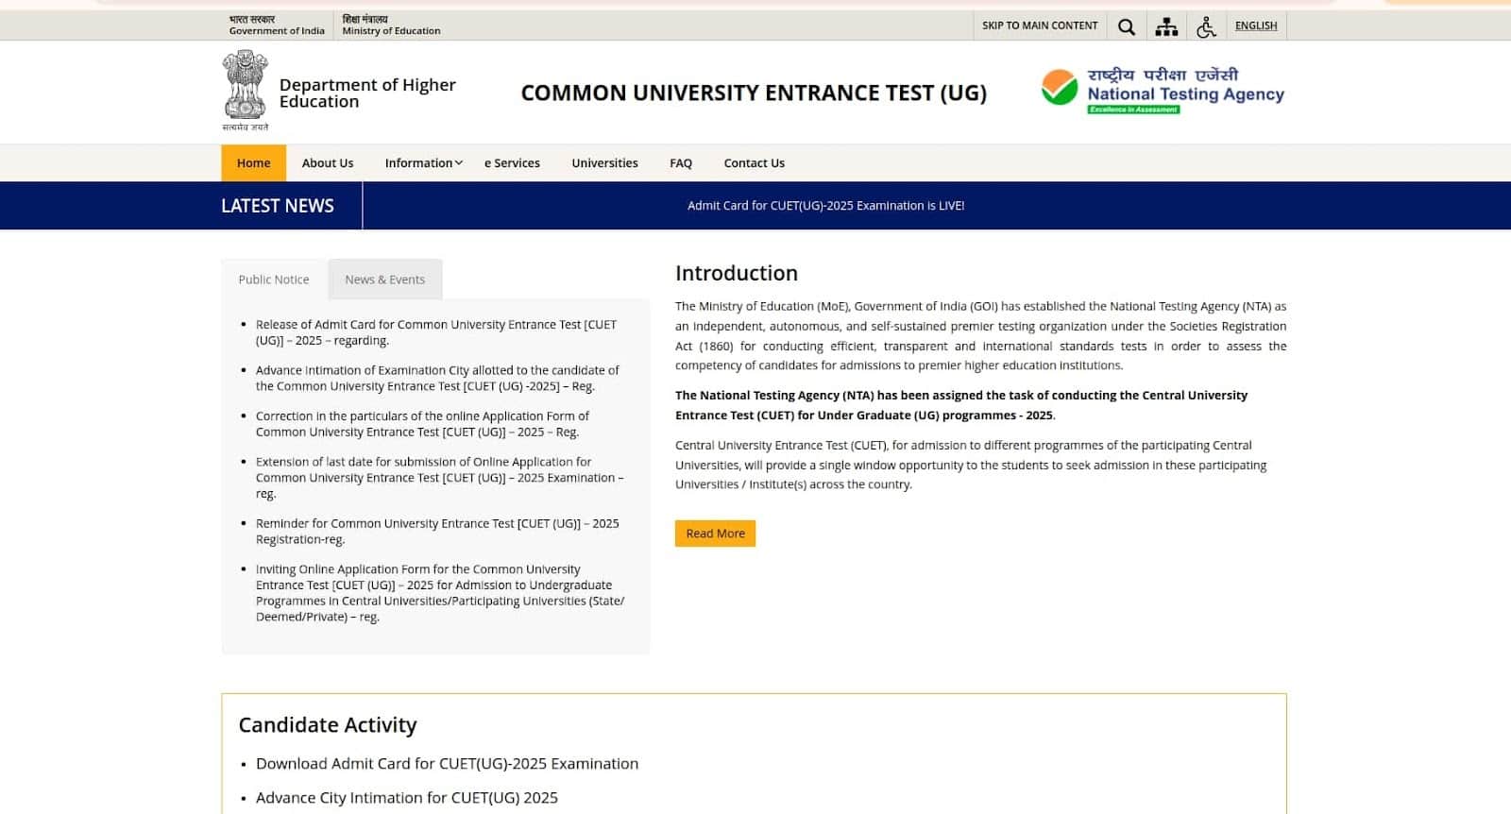The image size is (1511, 814).
Task: Click the search magnifier icon
Action: point(1126,26)
